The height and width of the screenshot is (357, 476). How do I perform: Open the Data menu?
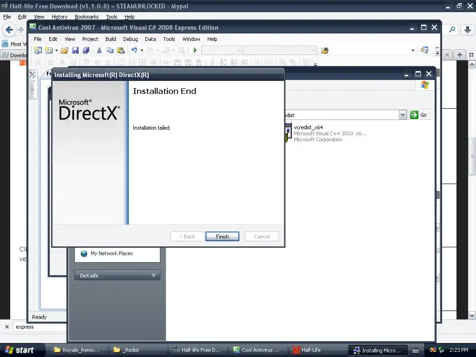[150, 39]
